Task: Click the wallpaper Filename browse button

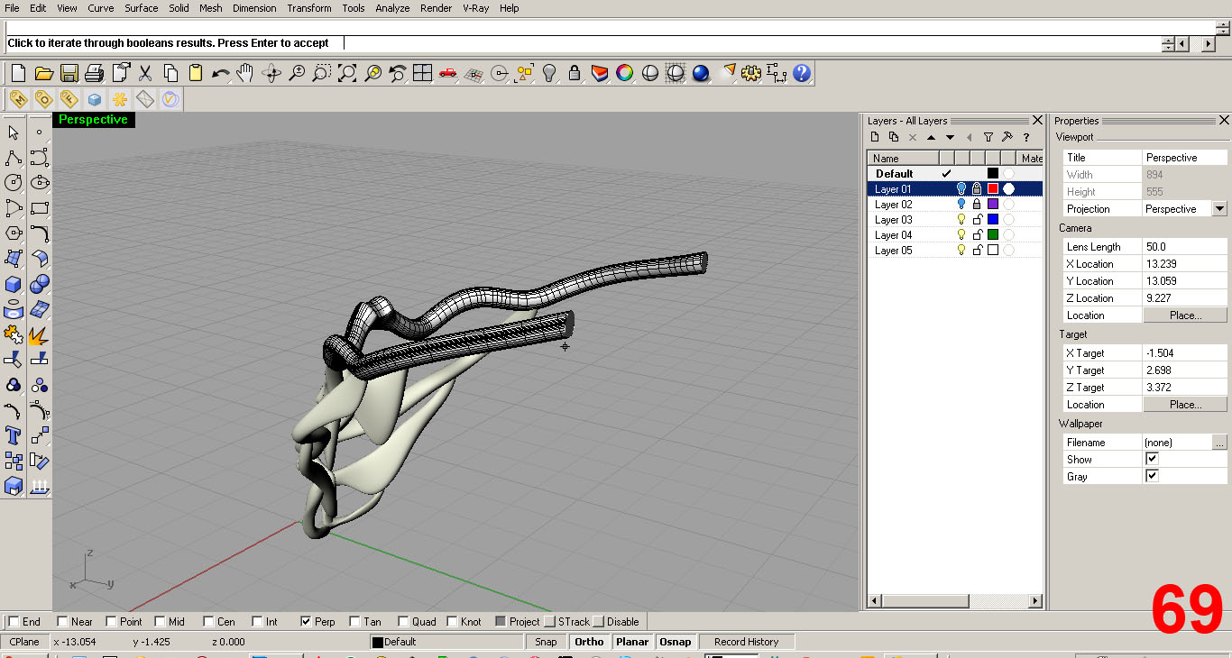Action: (1219, 442)
